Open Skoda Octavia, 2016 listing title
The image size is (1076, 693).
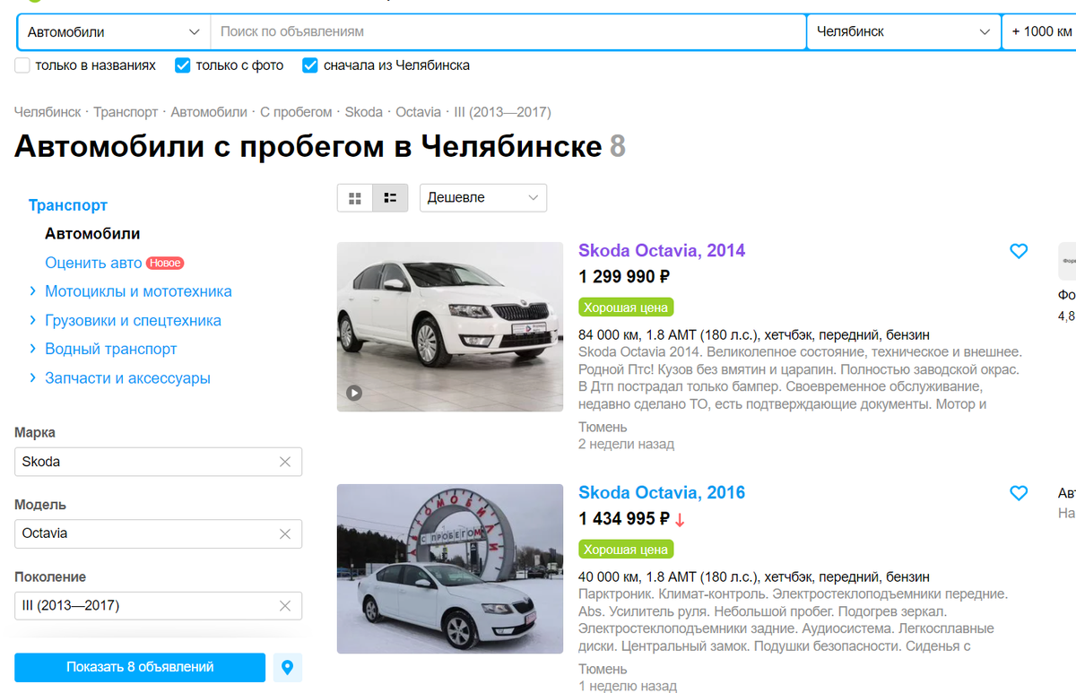(x=662, y=493)
